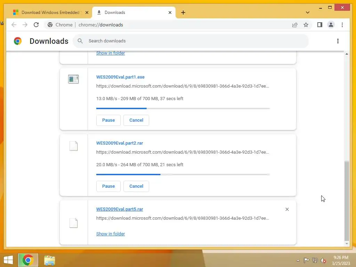Reload the downloads page
This screenshot has height=267, width=356.
tap(36, 25)
